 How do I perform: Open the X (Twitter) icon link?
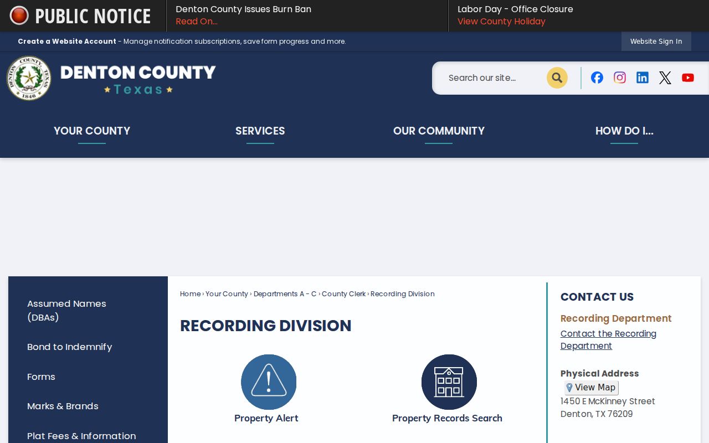pos(665,78)
